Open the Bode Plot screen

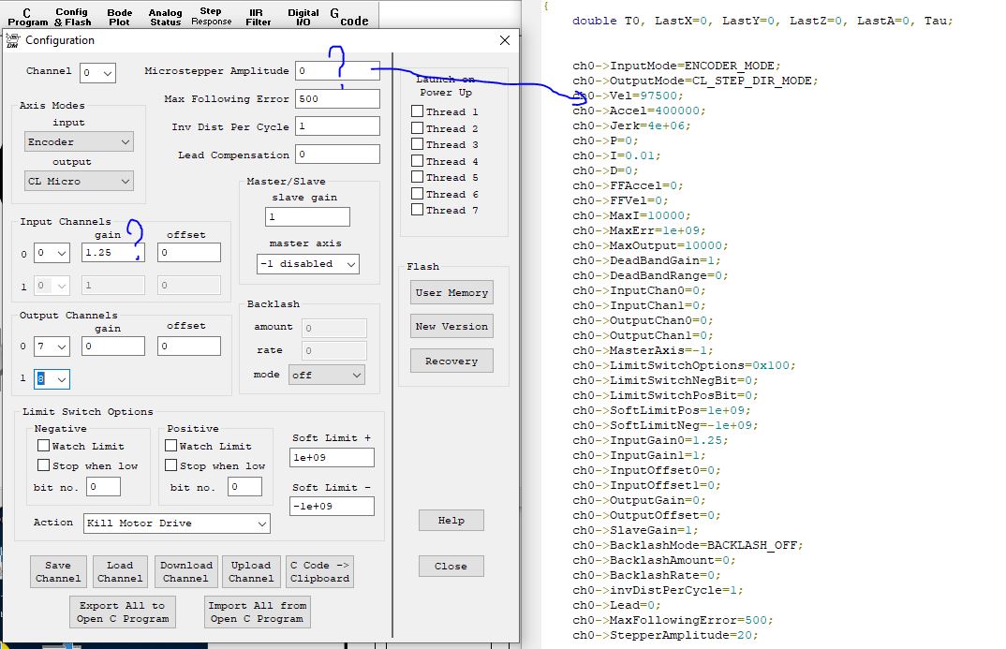click(119, 16)
